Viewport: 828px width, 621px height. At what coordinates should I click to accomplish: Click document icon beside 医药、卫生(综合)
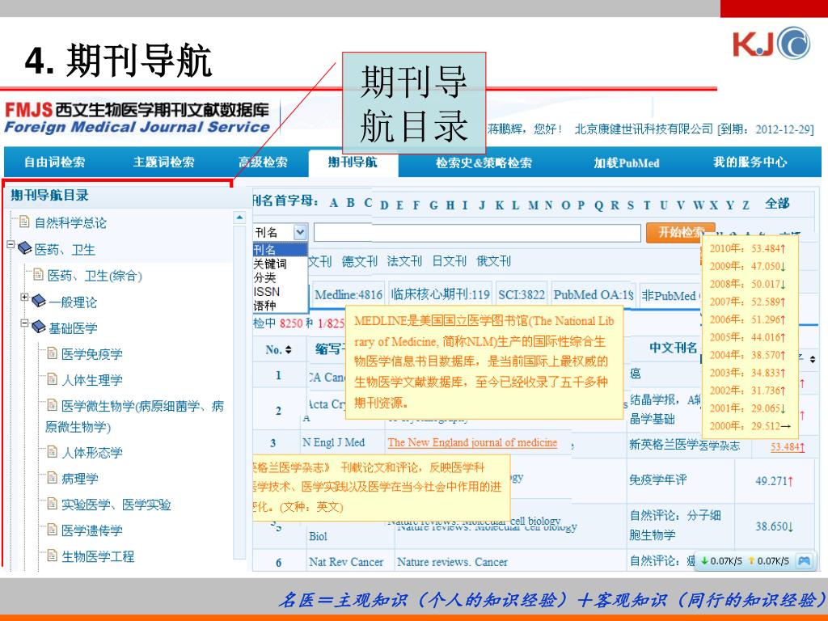tap(38, 274)
